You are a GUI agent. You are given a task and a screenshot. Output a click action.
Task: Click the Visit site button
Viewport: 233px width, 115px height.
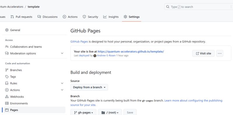203,53
